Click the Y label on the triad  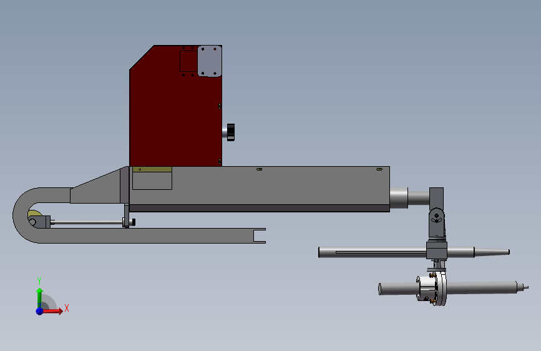[x=39, y=281]
